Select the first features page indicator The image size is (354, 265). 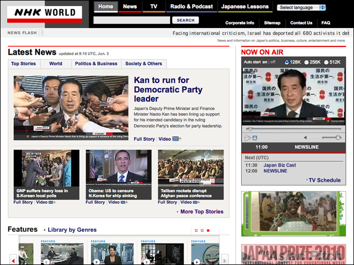tap(196, 231)
